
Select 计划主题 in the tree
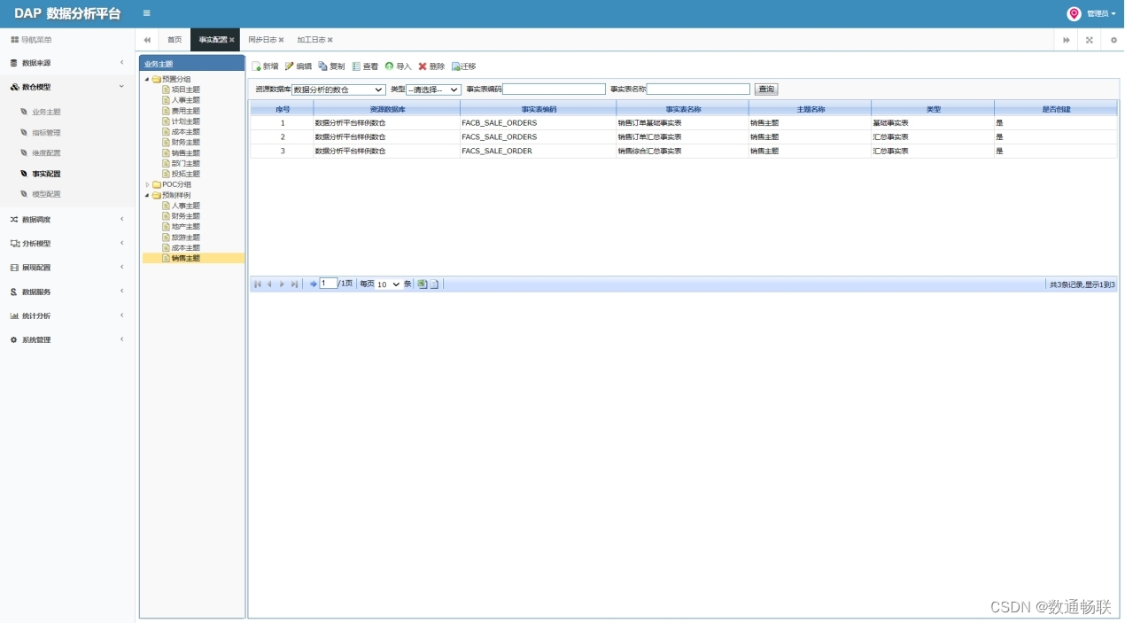(185, 121)
